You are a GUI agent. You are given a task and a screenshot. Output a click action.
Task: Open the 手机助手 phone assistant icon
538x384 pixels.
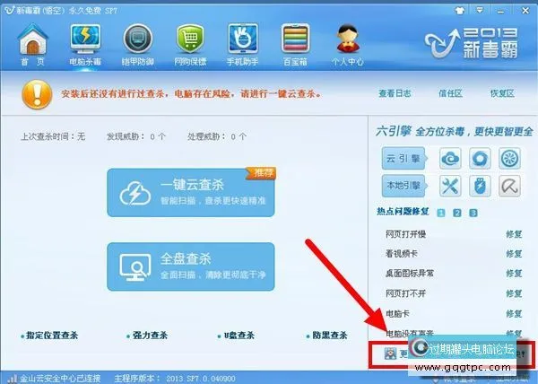(243, 44)
